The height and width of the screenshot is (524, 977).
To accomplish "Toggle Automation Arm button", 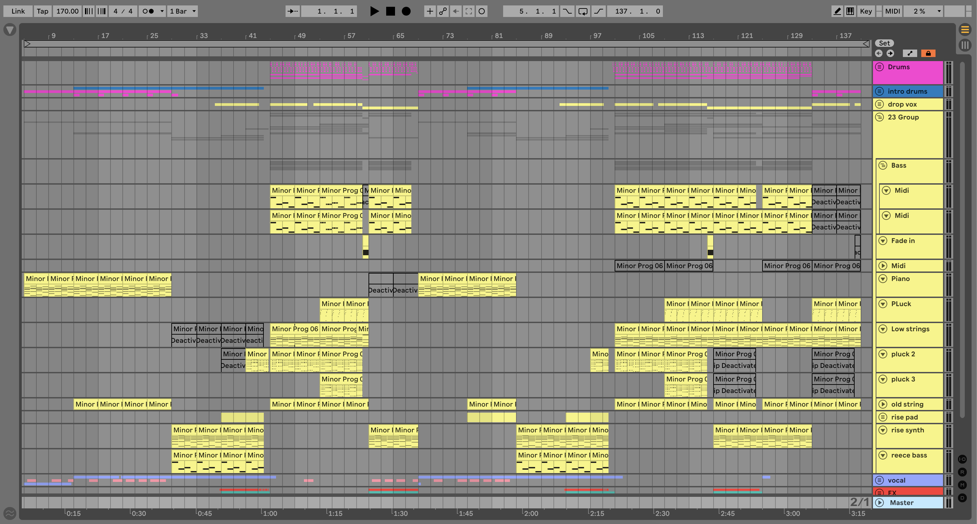I will (443, 11).
